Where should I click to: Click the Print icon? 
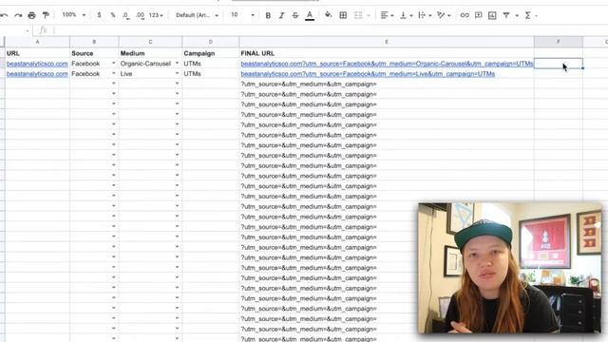point(31,15)
